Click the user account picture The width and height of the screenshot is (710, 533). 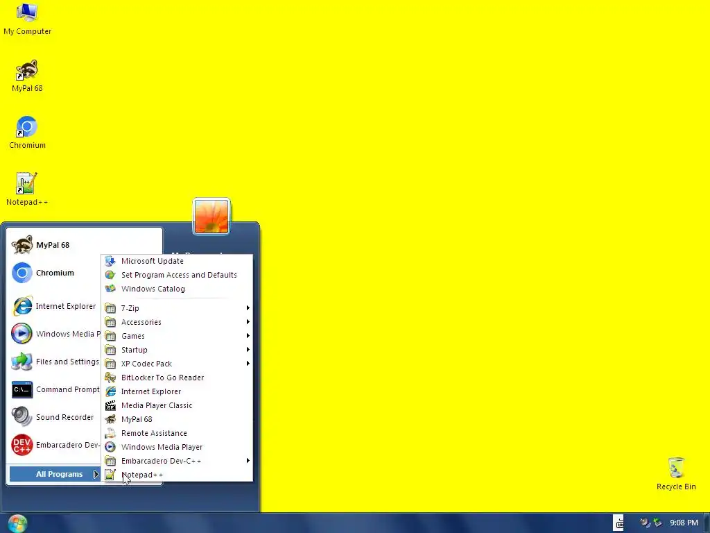(x=211, y=217)
